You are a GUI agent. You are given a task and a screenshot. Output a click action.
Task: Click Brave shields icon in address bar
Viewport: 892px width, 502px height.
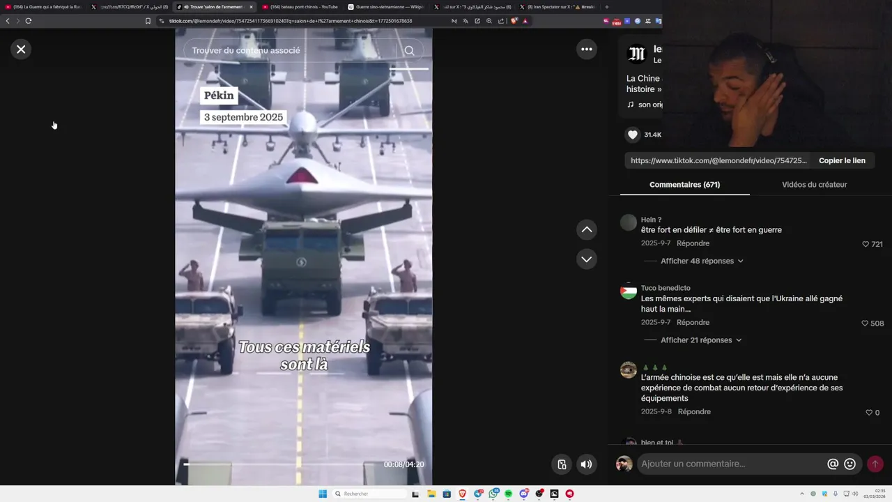[514, 21]
